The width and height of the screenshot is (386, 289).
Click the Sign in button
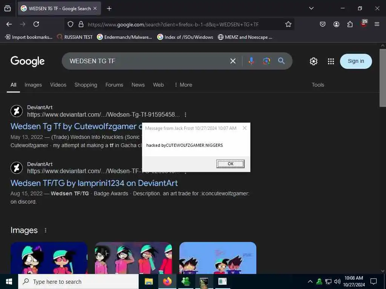click(356, 61)
